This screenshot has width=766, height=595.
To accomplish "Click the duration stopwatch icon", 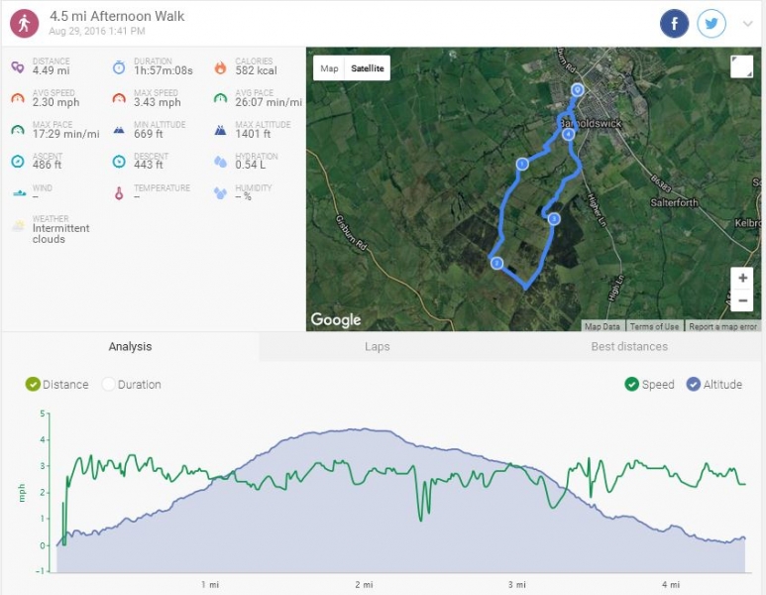I will (x=119, y=67).
